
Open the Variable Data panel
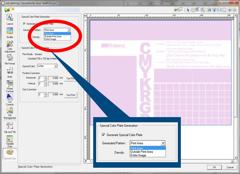pyautogui.click(x=10, y=141)
